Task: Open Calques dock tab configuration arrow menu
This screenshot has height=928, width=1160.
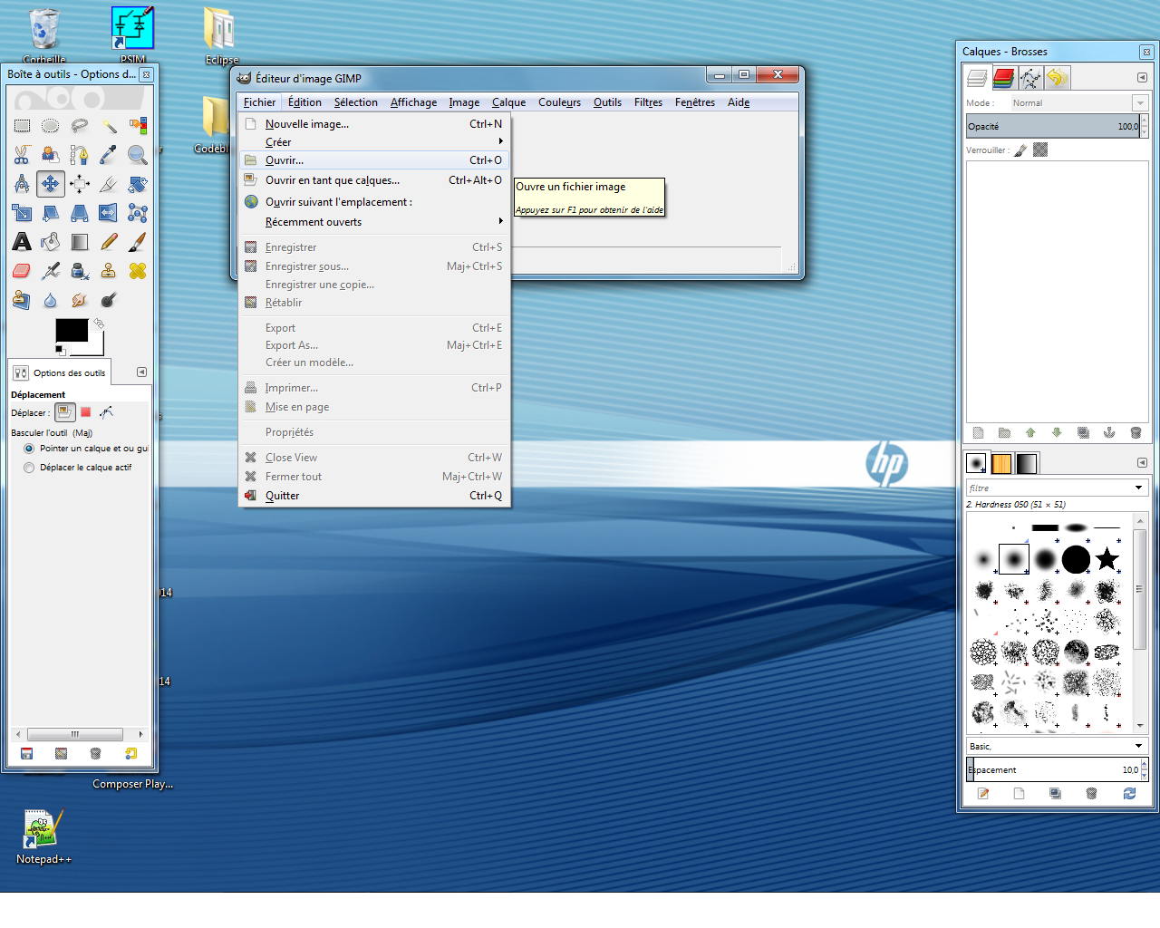Action: click(x=1142, y=78)
